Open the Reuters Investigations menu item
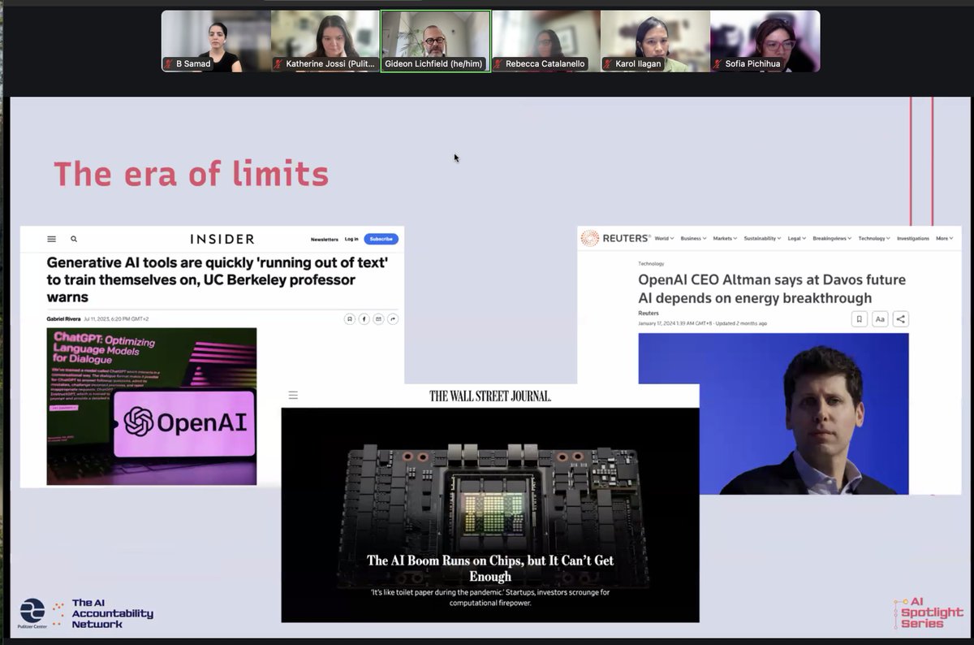 (x=913, y=238)
